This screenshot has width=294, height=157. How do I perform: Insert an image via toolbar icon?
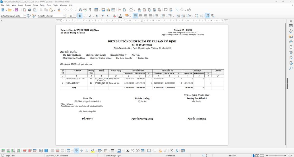(103, 10)
